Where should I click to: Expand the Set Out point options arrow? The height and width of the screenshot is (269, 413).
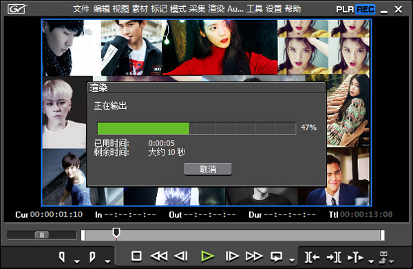[107, 261]
